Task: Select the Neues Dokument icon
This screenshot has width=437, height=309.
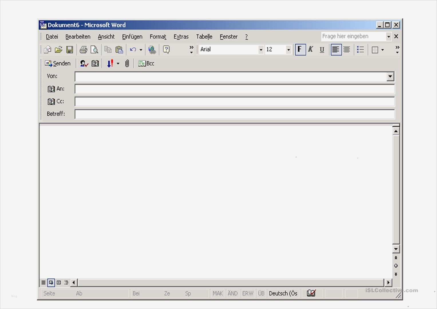Action: pos(47,49)
